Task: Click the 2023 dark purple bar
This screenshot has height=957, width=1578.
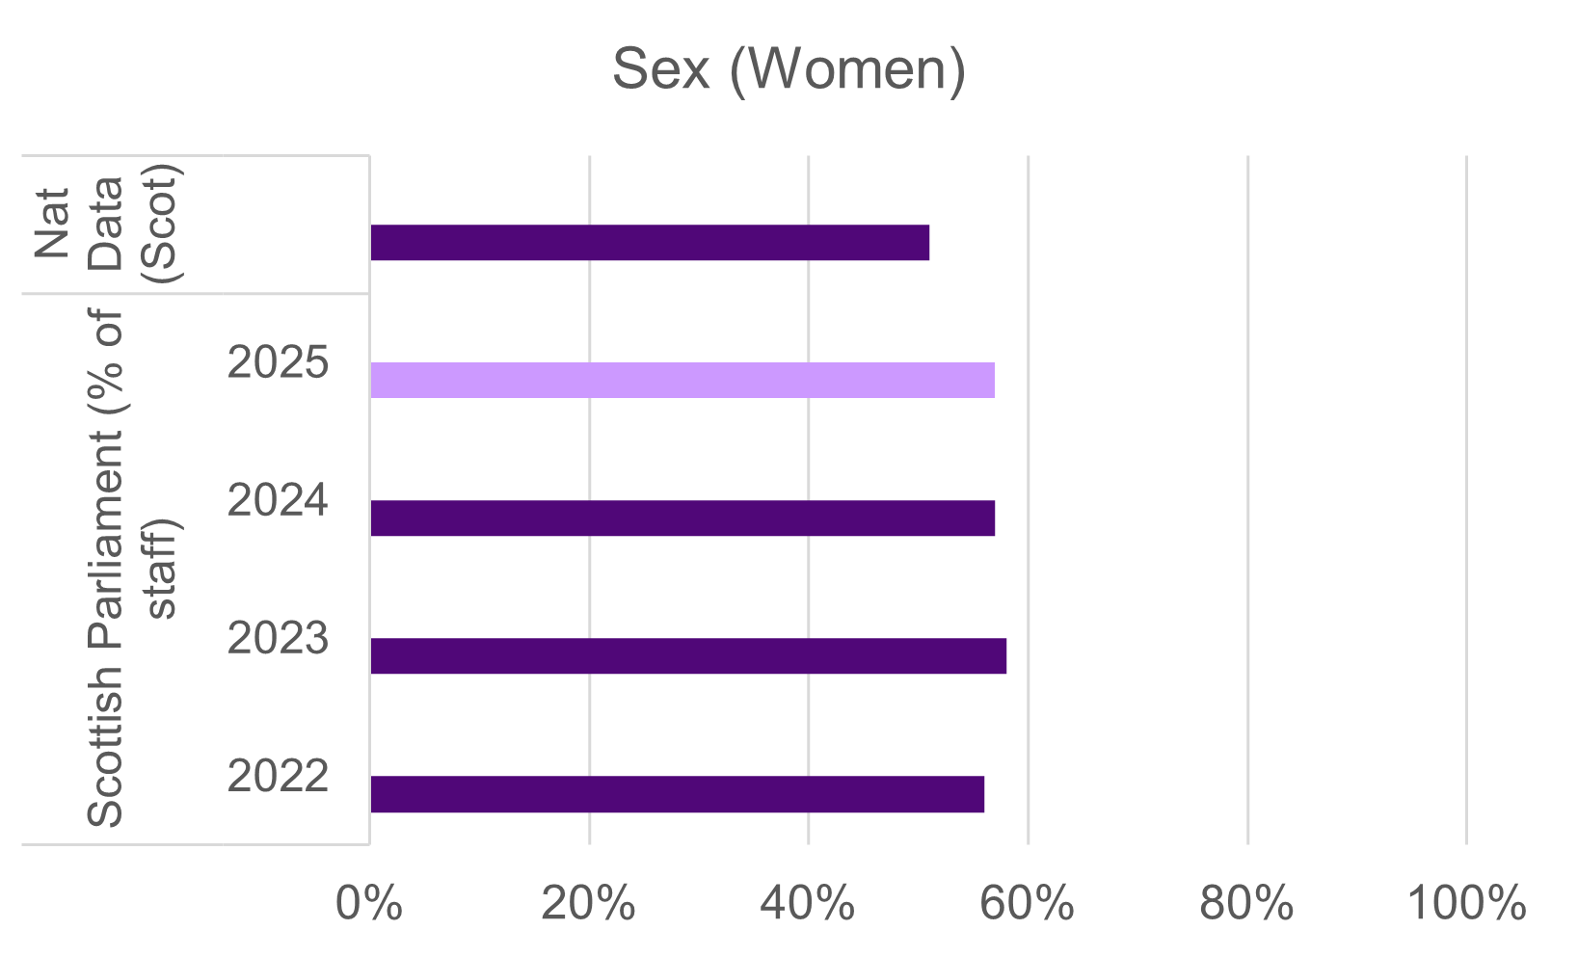Action: [688, 656]
